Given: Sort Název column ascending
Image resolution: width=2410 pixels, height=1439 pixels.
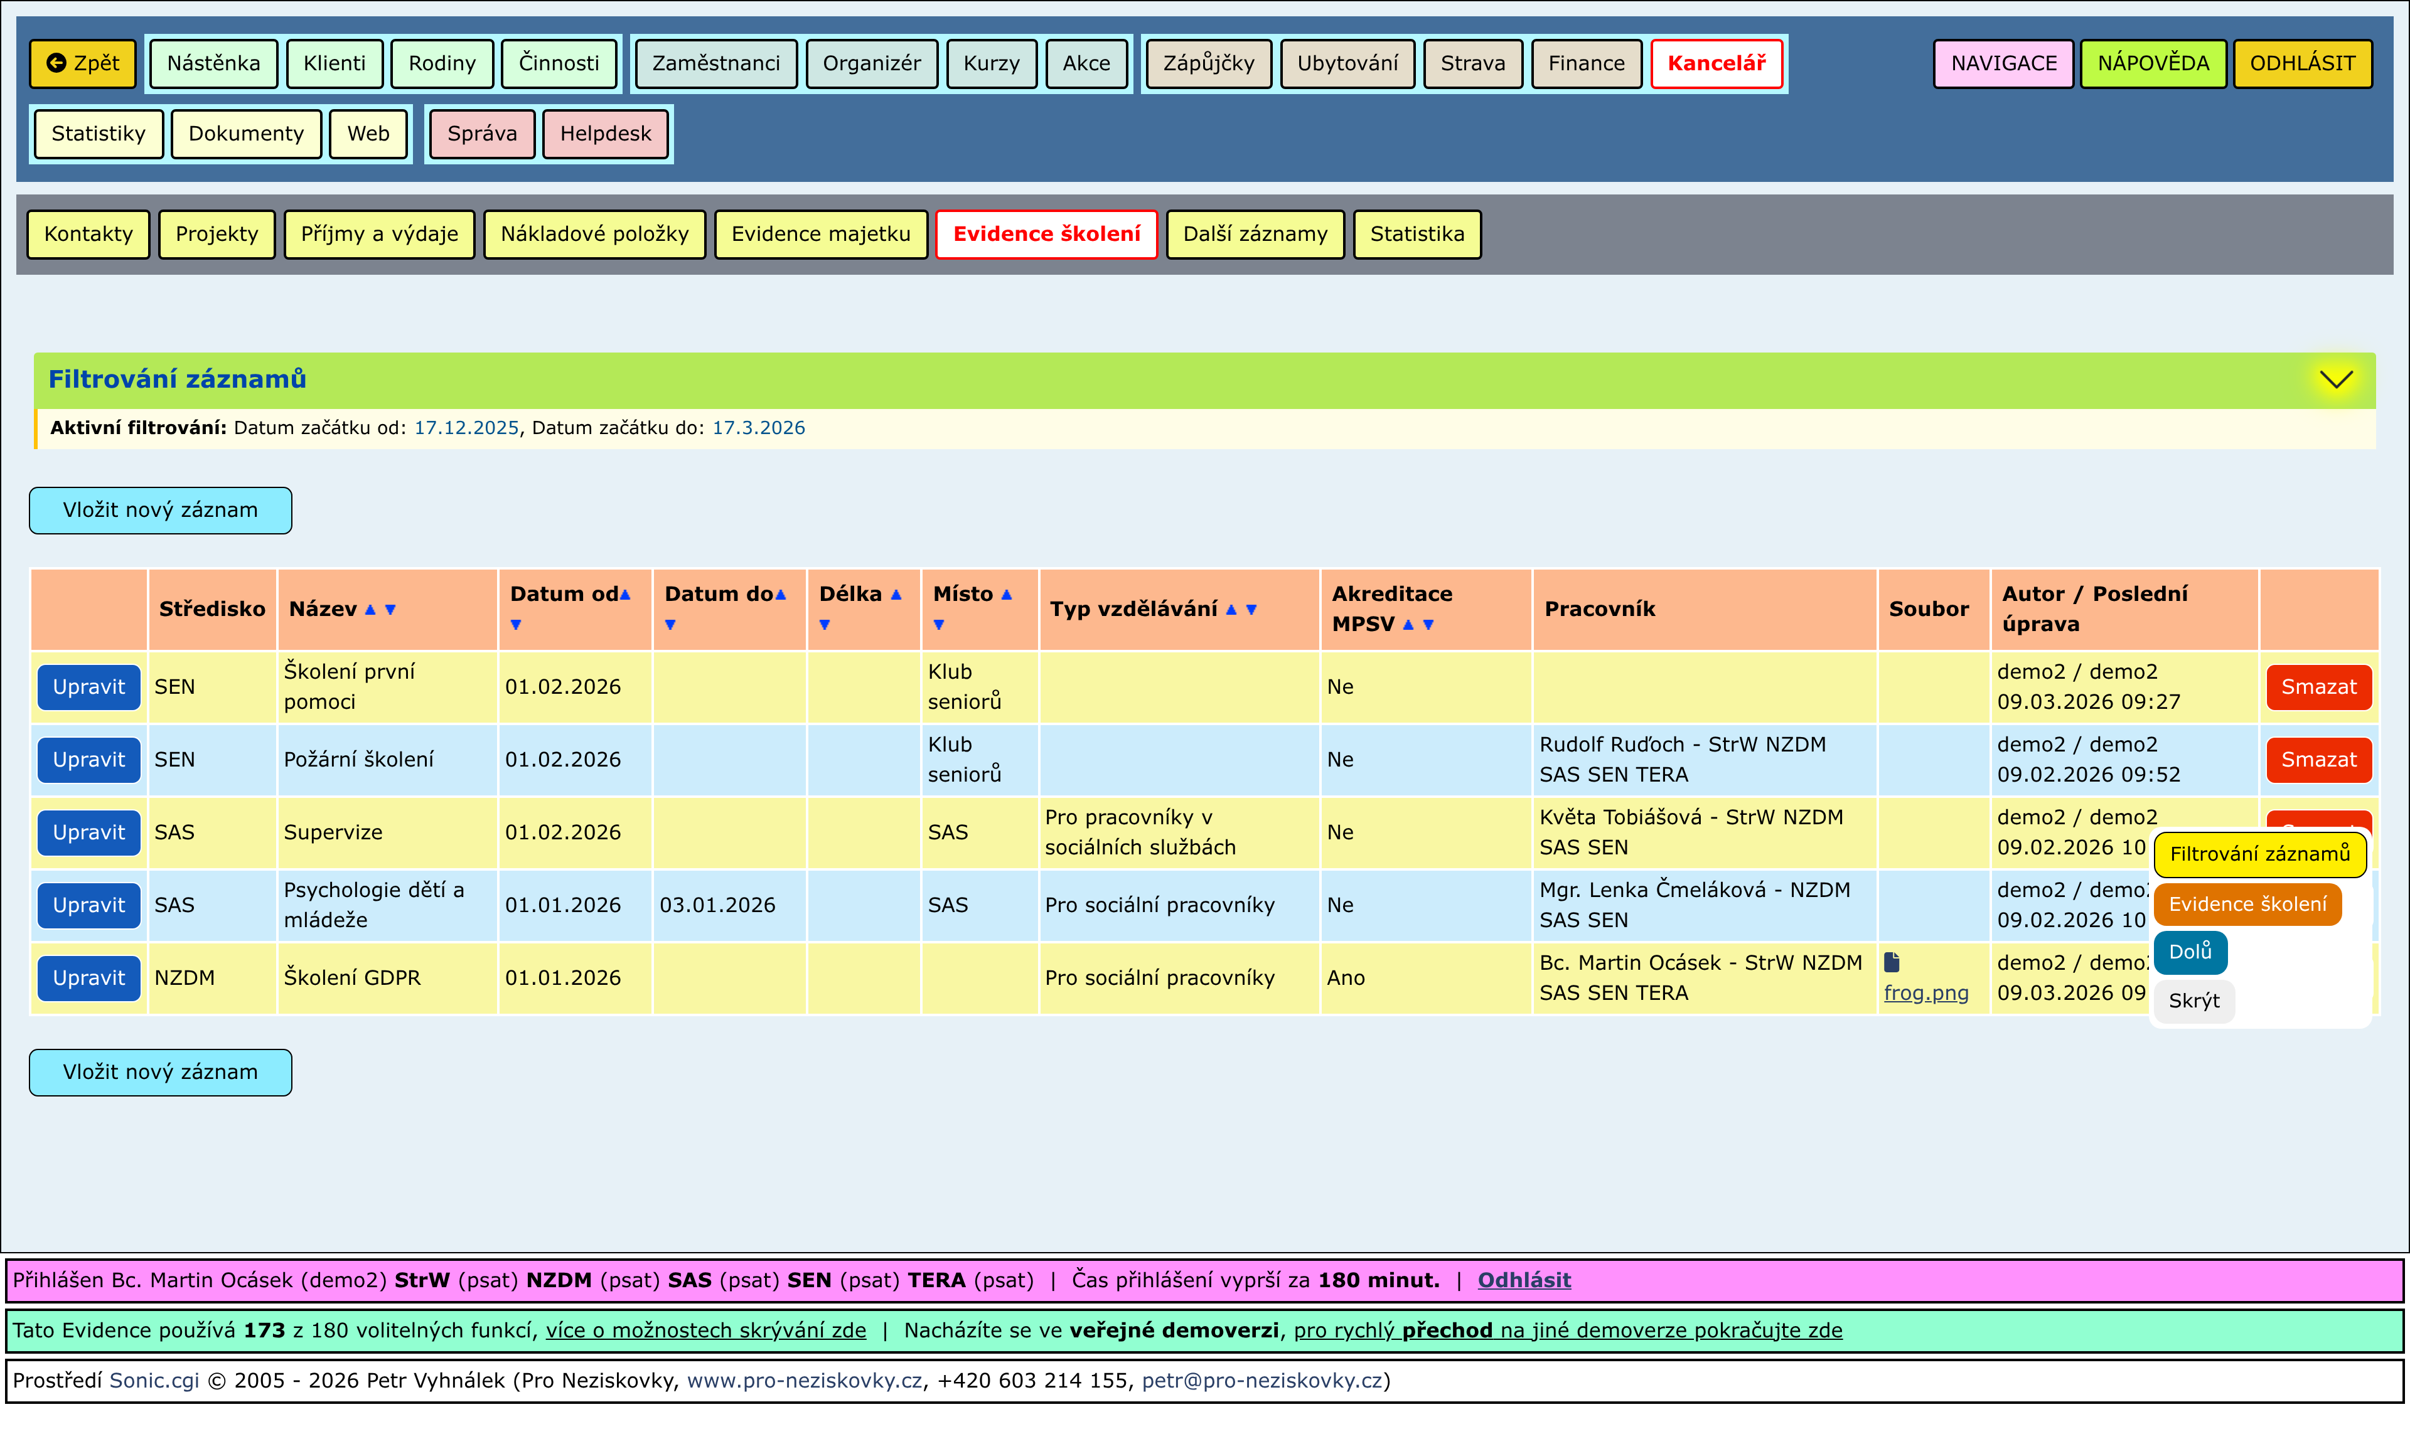Looking at the screenshot, I should [370, 610].
